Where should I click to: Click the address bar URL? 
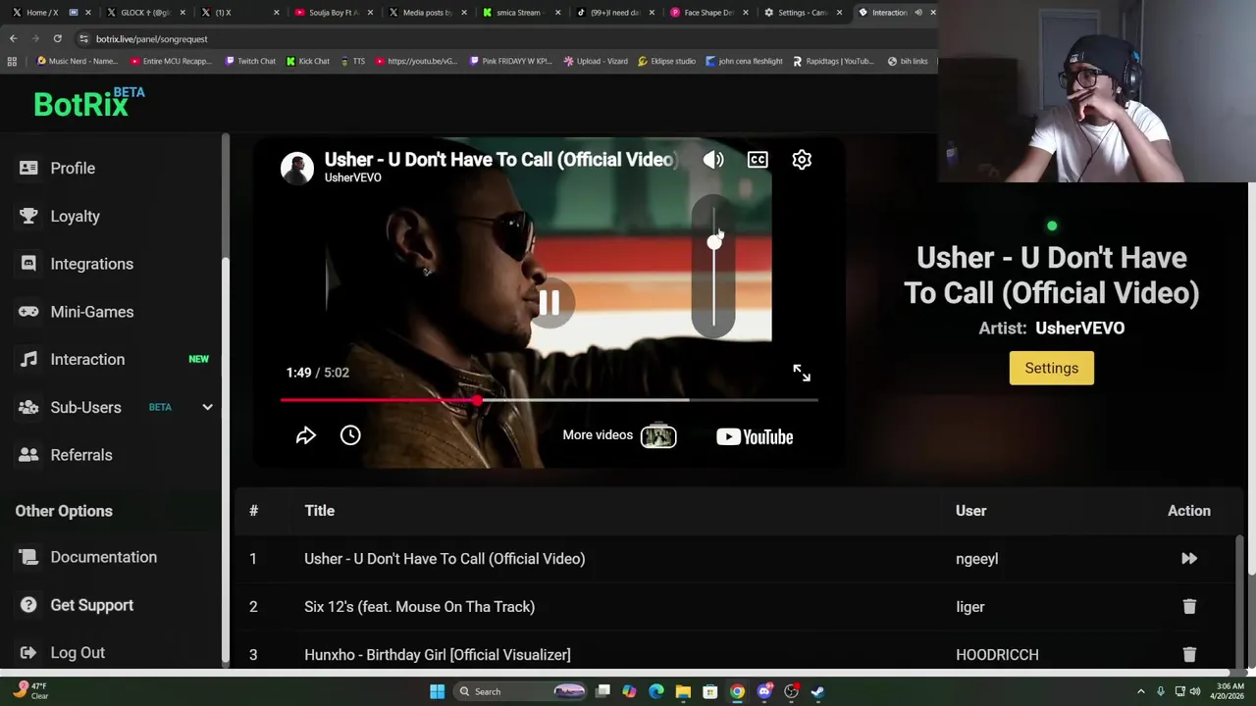click(x=152, y=39)
